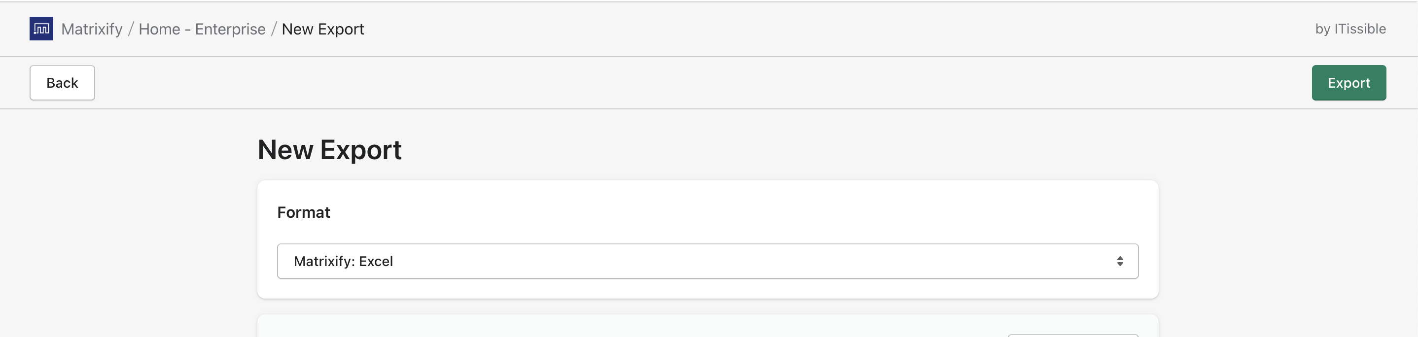Navigate to Home - Enterprise breadcrumb

202,29
